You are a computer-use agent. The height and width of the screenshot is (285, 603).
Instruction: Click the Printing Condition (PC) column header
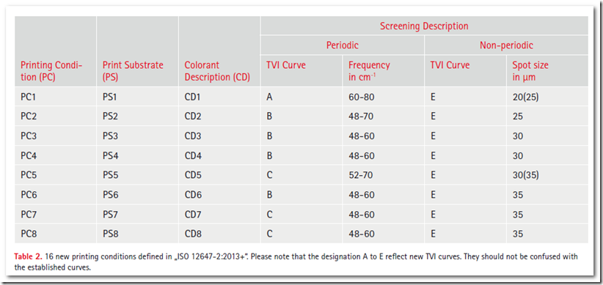click(52, 71)
